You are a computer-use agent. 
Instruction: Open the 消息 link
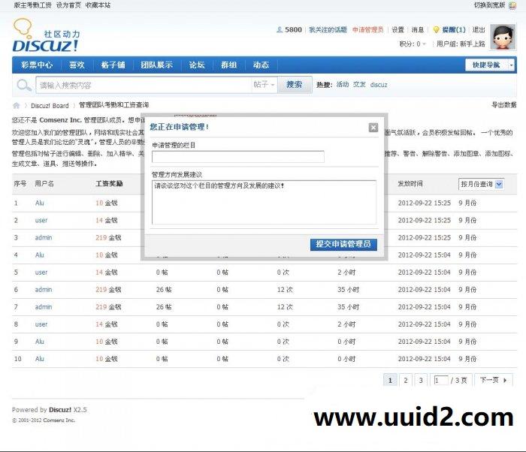point(418,30)
